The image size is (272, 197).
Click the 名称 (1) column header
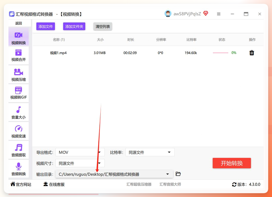pos(59,40)
